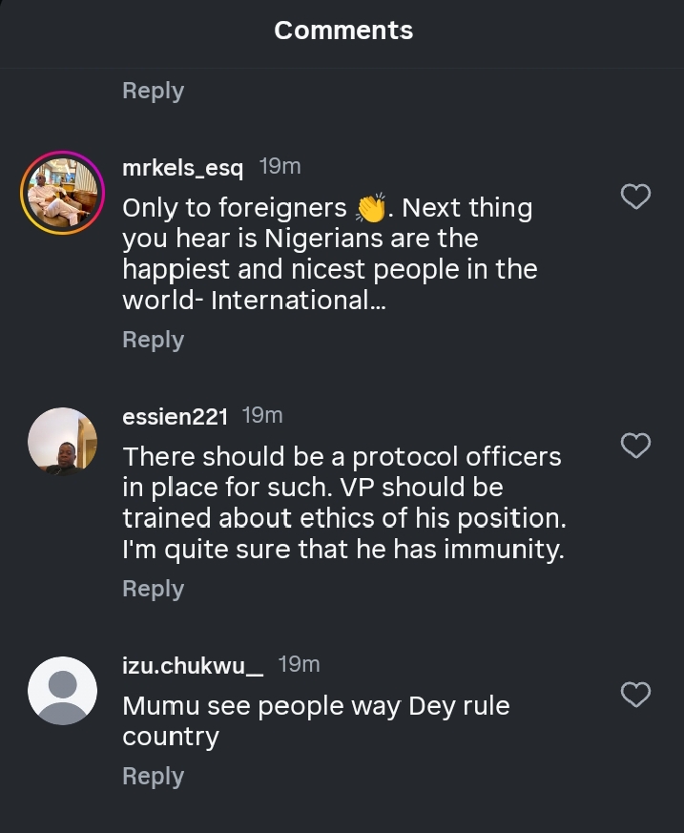Tap the topmost Reply button under the header
The width and height of the screenshot is (684, 833).
pyautogui.click(x=153, y=91)
